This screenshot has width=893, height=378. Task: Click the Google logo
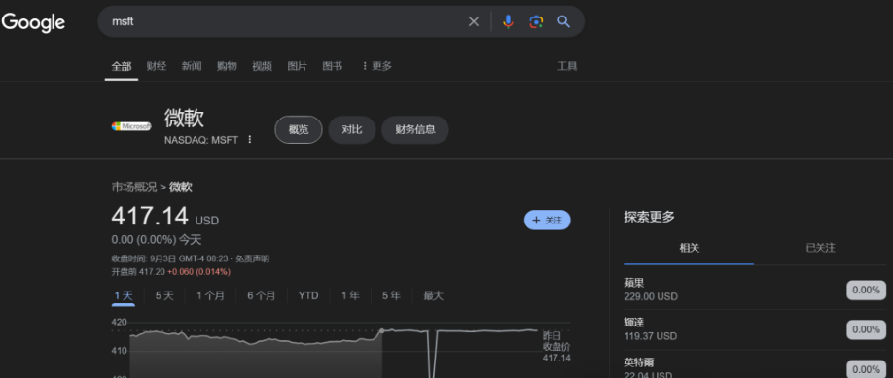(x=33, y=22)
